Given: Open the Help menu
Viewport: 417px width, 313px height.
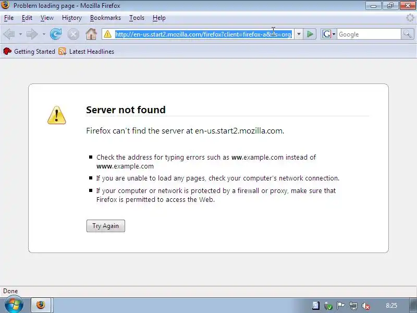Looking at the screenshot, I should 159,18.
